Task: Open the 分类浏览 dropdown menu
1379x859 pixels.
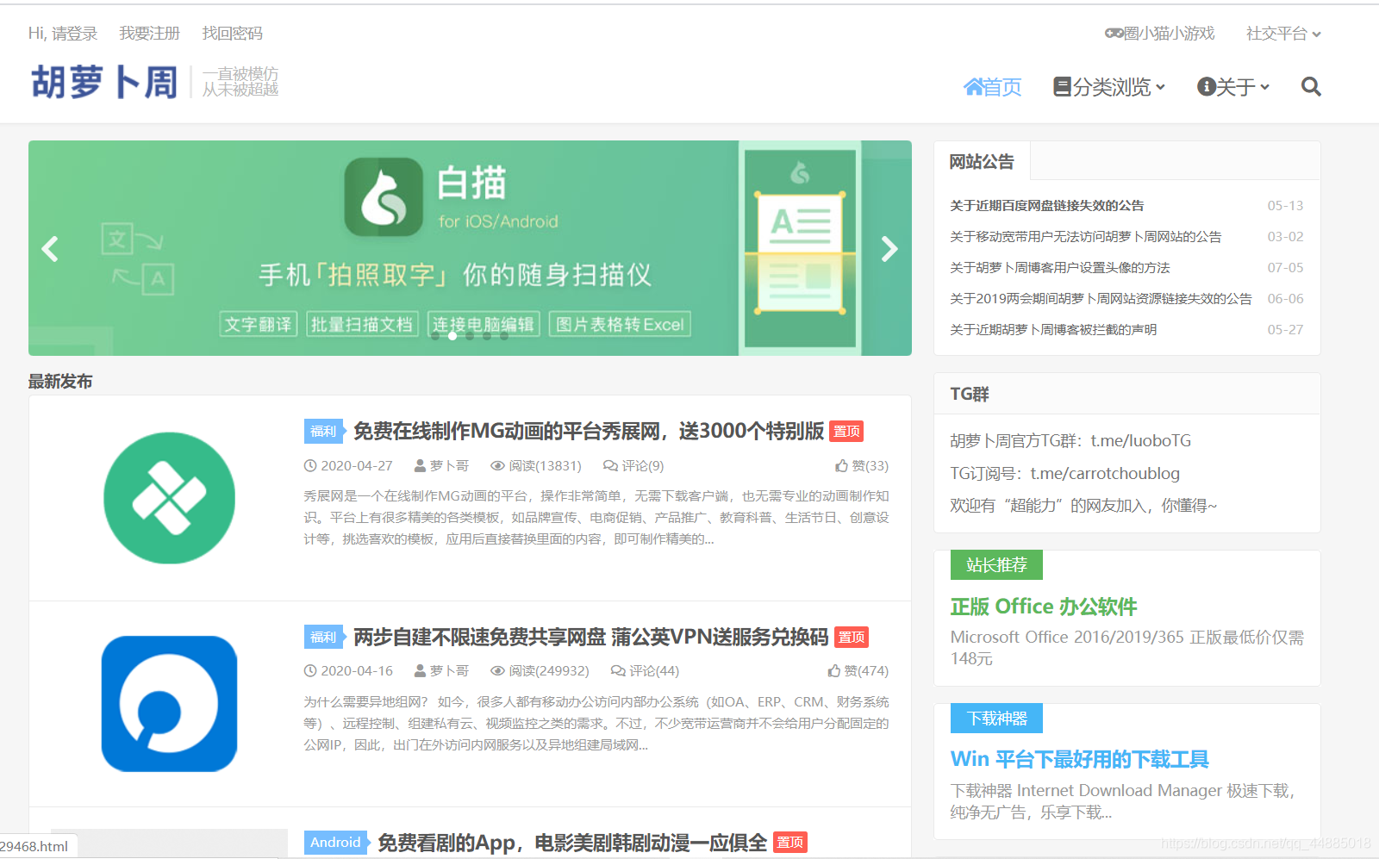Action: (x=1110, y=86)
